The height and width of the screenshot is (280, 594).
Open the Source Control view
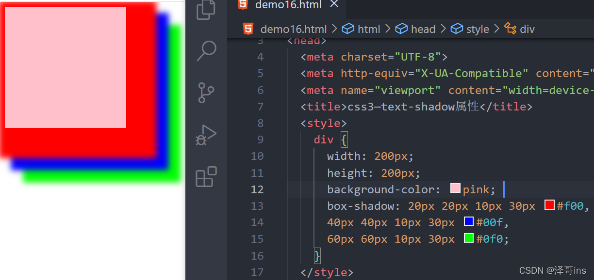[206, 93]
